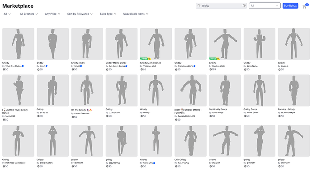The width and height of the screenshot is (312, 170).
Task: Focus the search field containing griddy
Action: [x=221, y=5]
